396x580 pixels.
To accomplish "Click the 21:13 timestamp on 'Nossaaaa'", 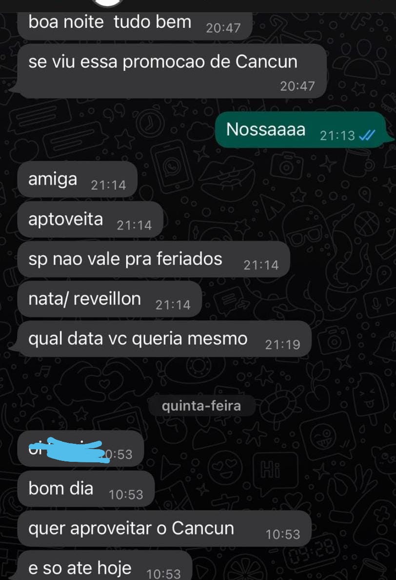I will click(x=337, y=136).
